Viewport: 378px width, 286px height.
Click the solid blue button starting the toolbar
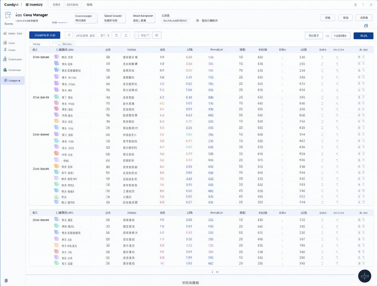(45, 35)
